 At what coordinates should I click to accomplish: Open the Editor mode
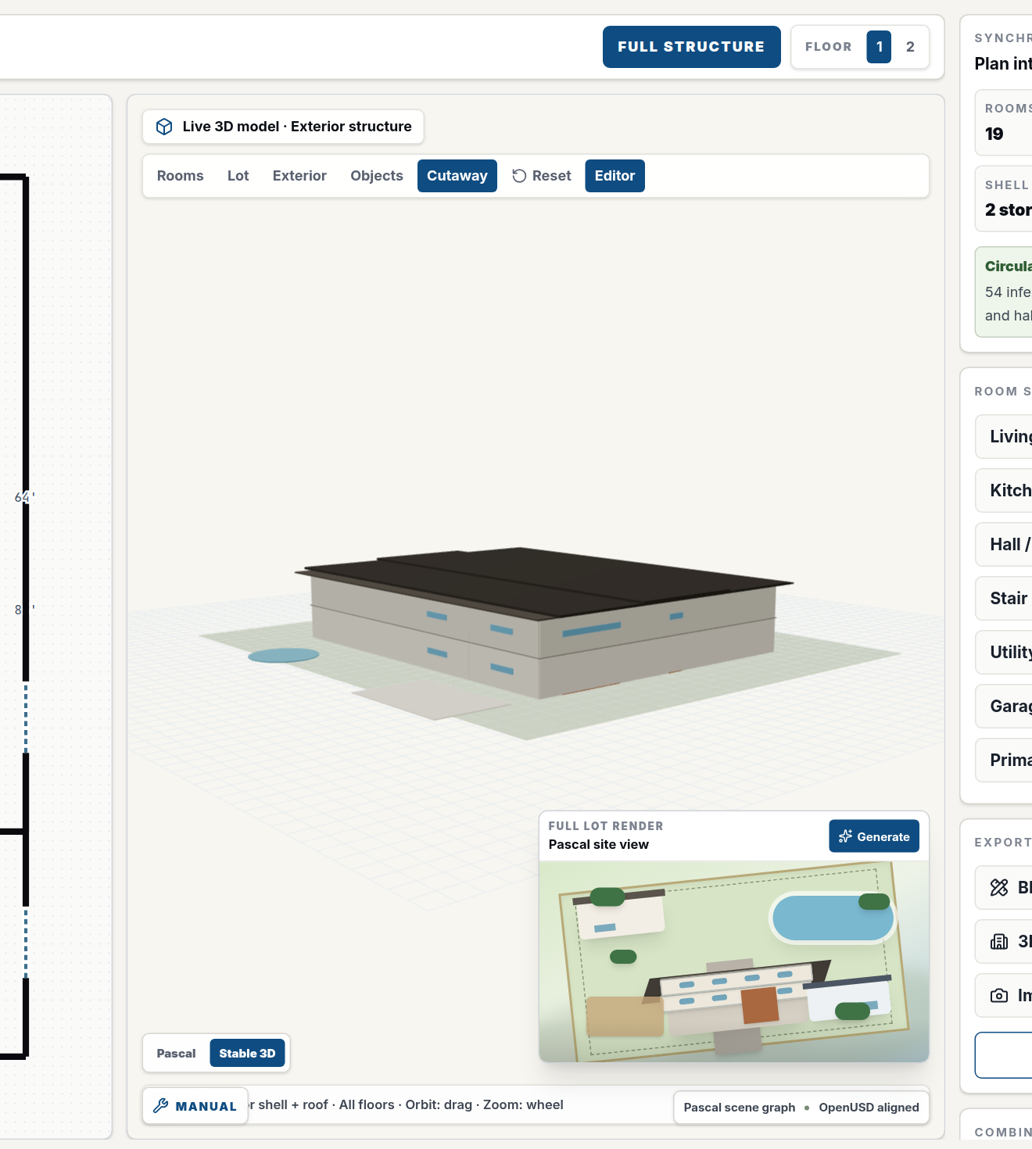tap(615, 176)
